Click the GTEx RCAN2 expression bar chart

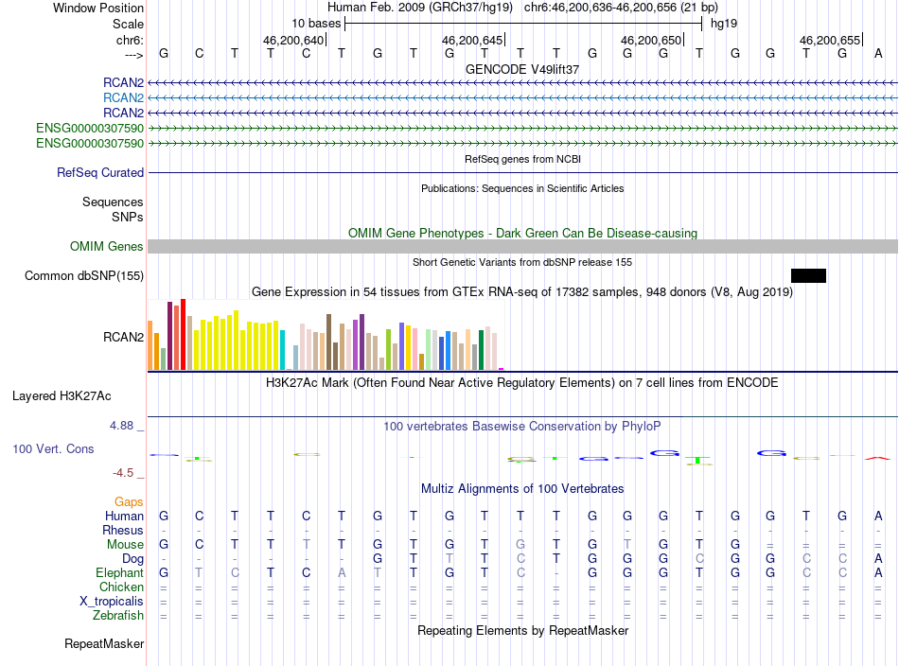point(326,335)
